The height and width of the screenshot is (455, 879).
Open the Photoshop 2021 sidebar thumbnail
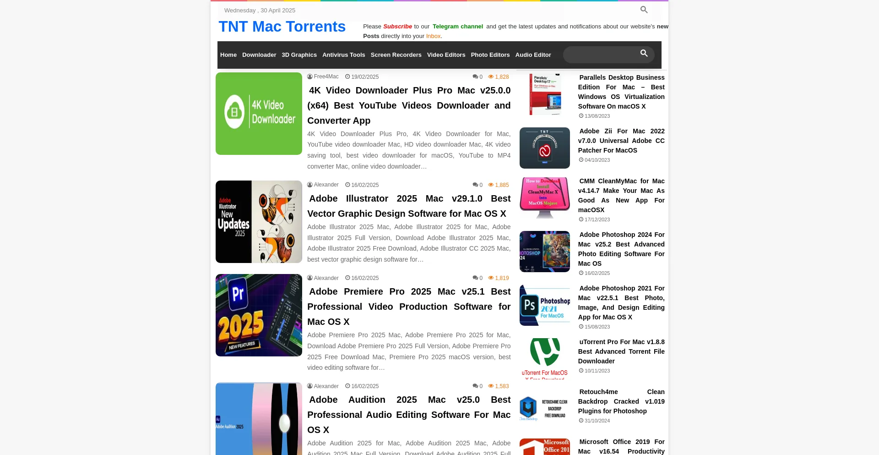pyautogui.click(x=545, y=305)
